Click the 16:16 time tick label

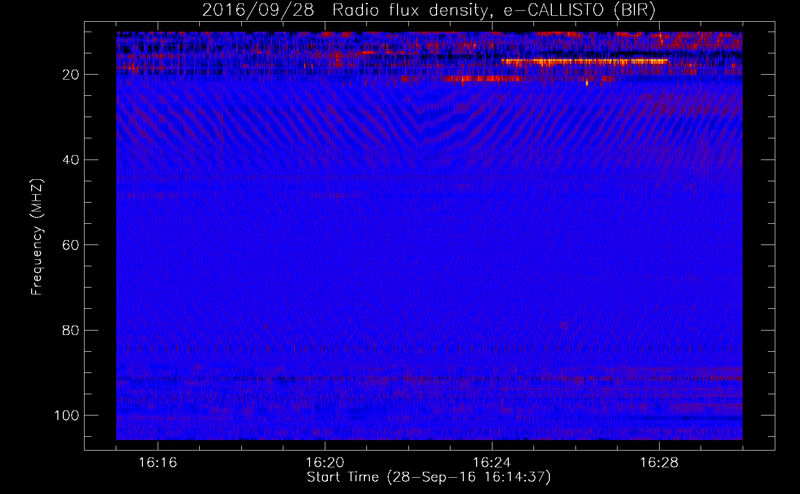pos(158,463)
